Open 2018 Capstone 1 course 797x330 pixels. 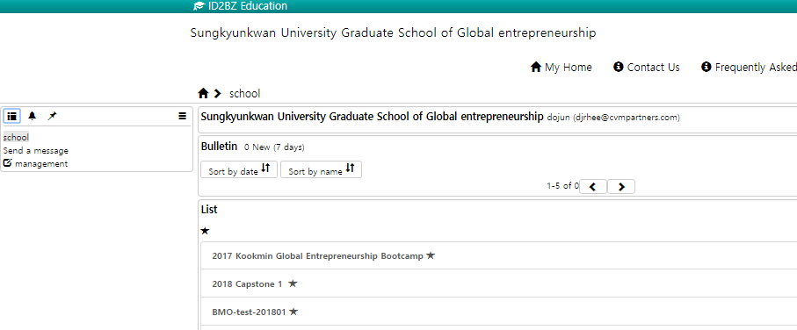click(x=247, y=283)
